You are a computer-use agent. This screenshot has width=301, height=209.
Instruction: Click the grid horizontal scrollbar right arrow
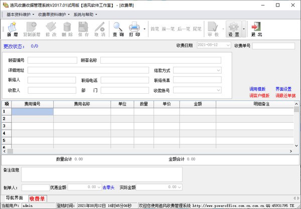(x=291, y=151)
